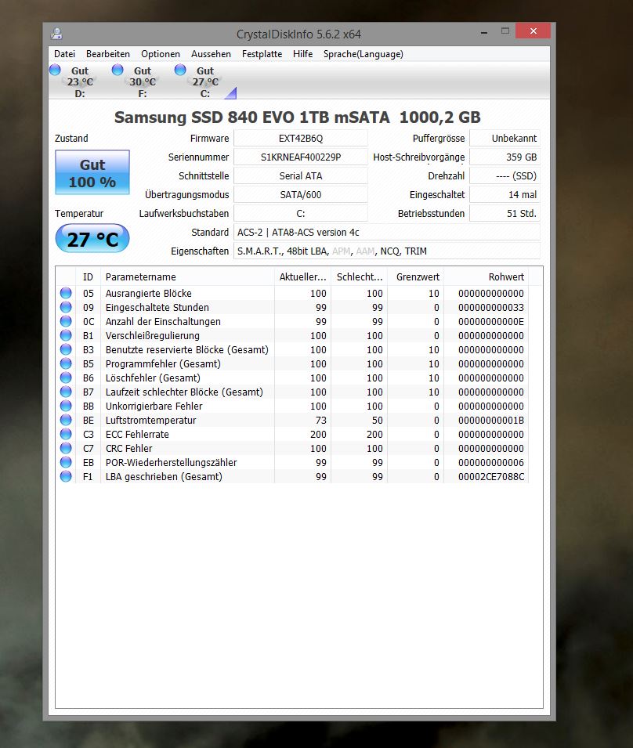Click the drive title Samsung SSD 840 EVO
Image resolution: width=633 pixels, height=748 pixels.
click(297, 117)
